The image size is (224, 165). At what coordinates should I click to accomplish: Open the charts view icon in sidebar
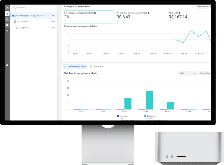[7, 13]
